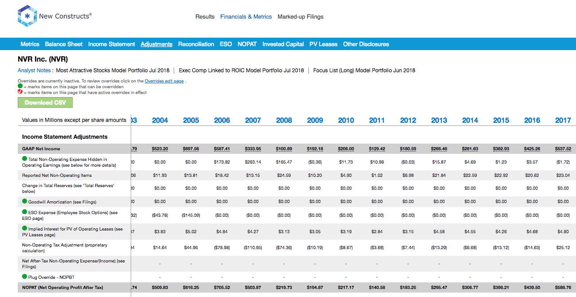Click green dot beside Implied Interest row
Image resolution: width=576 pixels, height=297 pixels.
25,228
